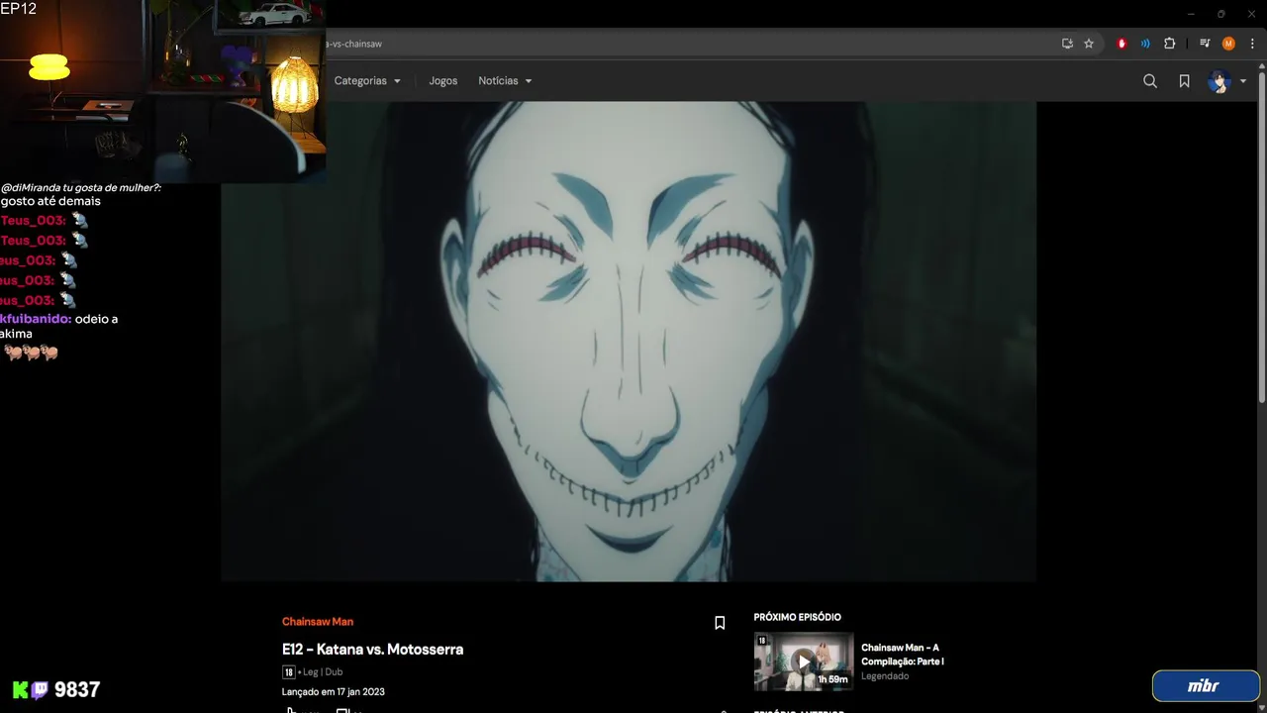Image resolution: width=1267 pixels, height=713 pixels.
Task: Click the 'Lançado em 17 jan 2023' text
Action: [334, 692]
